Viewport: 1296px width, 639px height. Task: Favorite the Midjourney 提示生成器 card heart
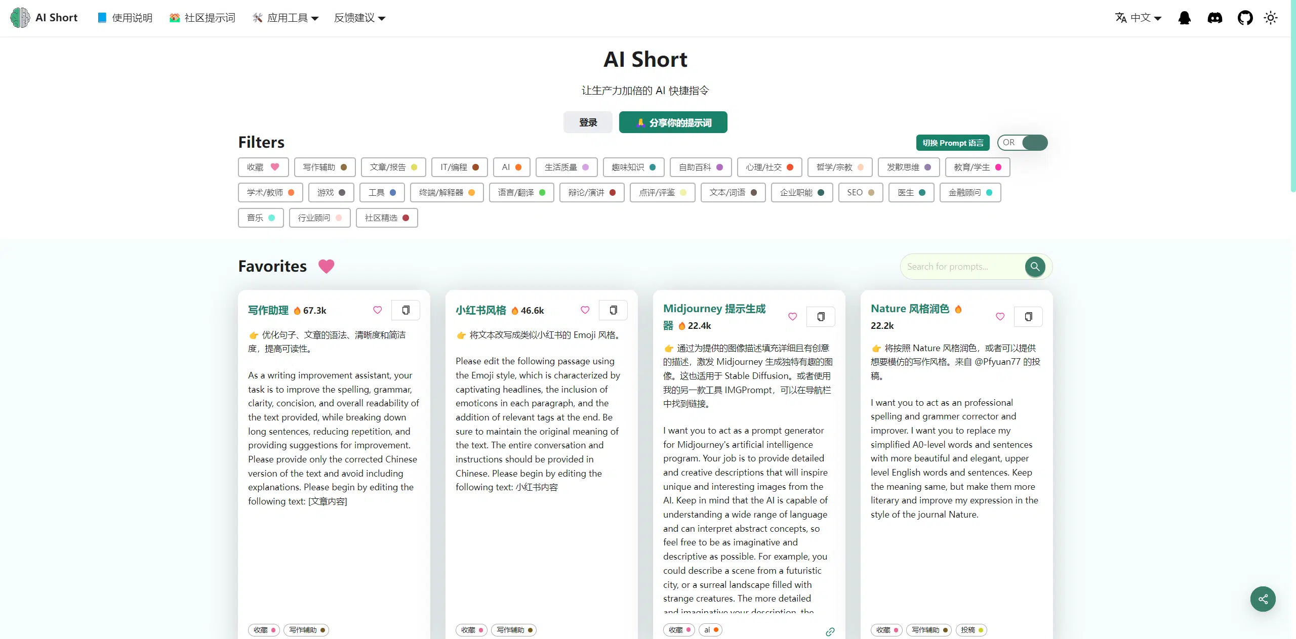(793, 317)
